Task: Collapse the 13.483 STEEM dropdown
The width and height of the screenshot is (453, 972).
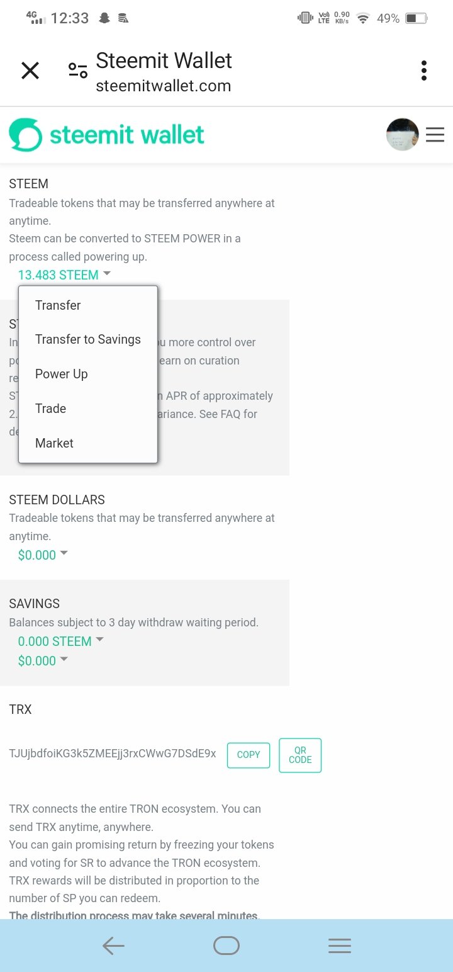Action: pyautogui.click(x=64, y=275)
